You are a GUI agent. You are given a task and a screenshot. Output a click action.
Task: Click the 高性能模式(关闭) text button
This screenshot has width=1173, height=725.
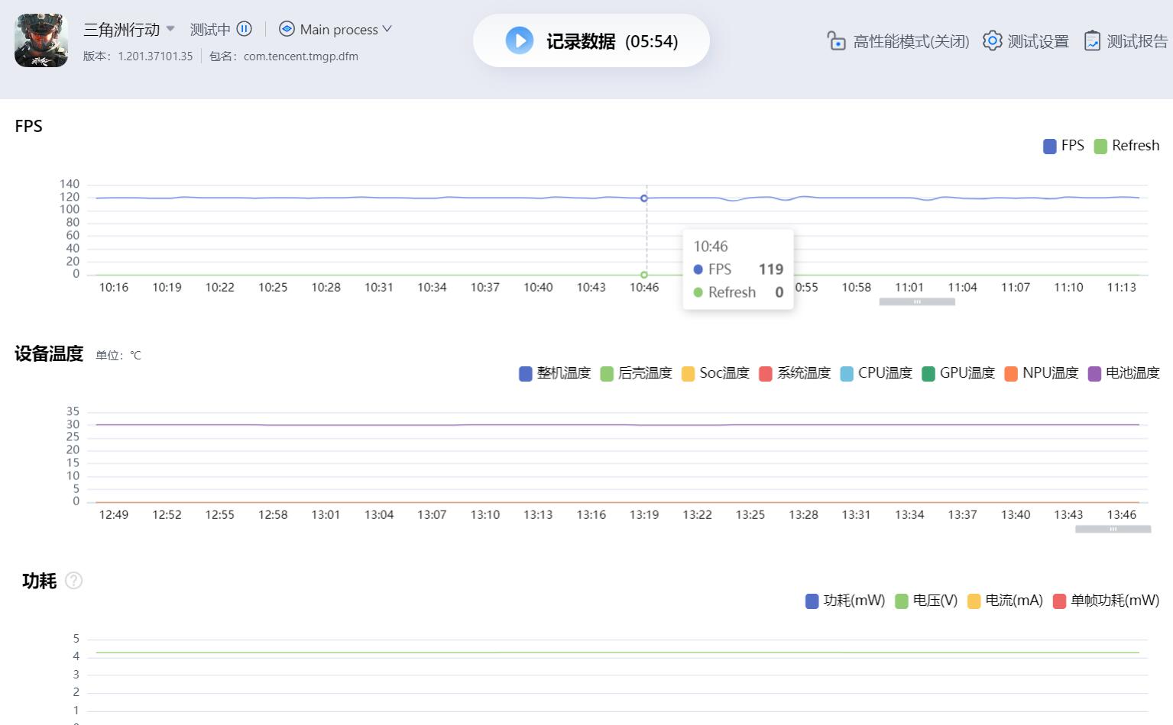911,41
